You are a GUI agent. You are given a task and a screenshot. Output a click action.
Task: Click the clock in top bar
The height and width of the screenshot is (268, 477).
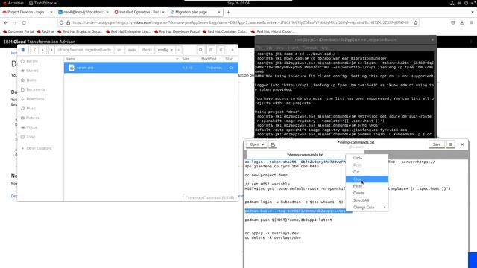click(x=238, y=3)
